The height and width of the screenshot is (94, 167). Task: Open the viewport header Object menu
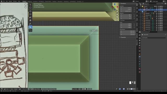click(55, 89)
